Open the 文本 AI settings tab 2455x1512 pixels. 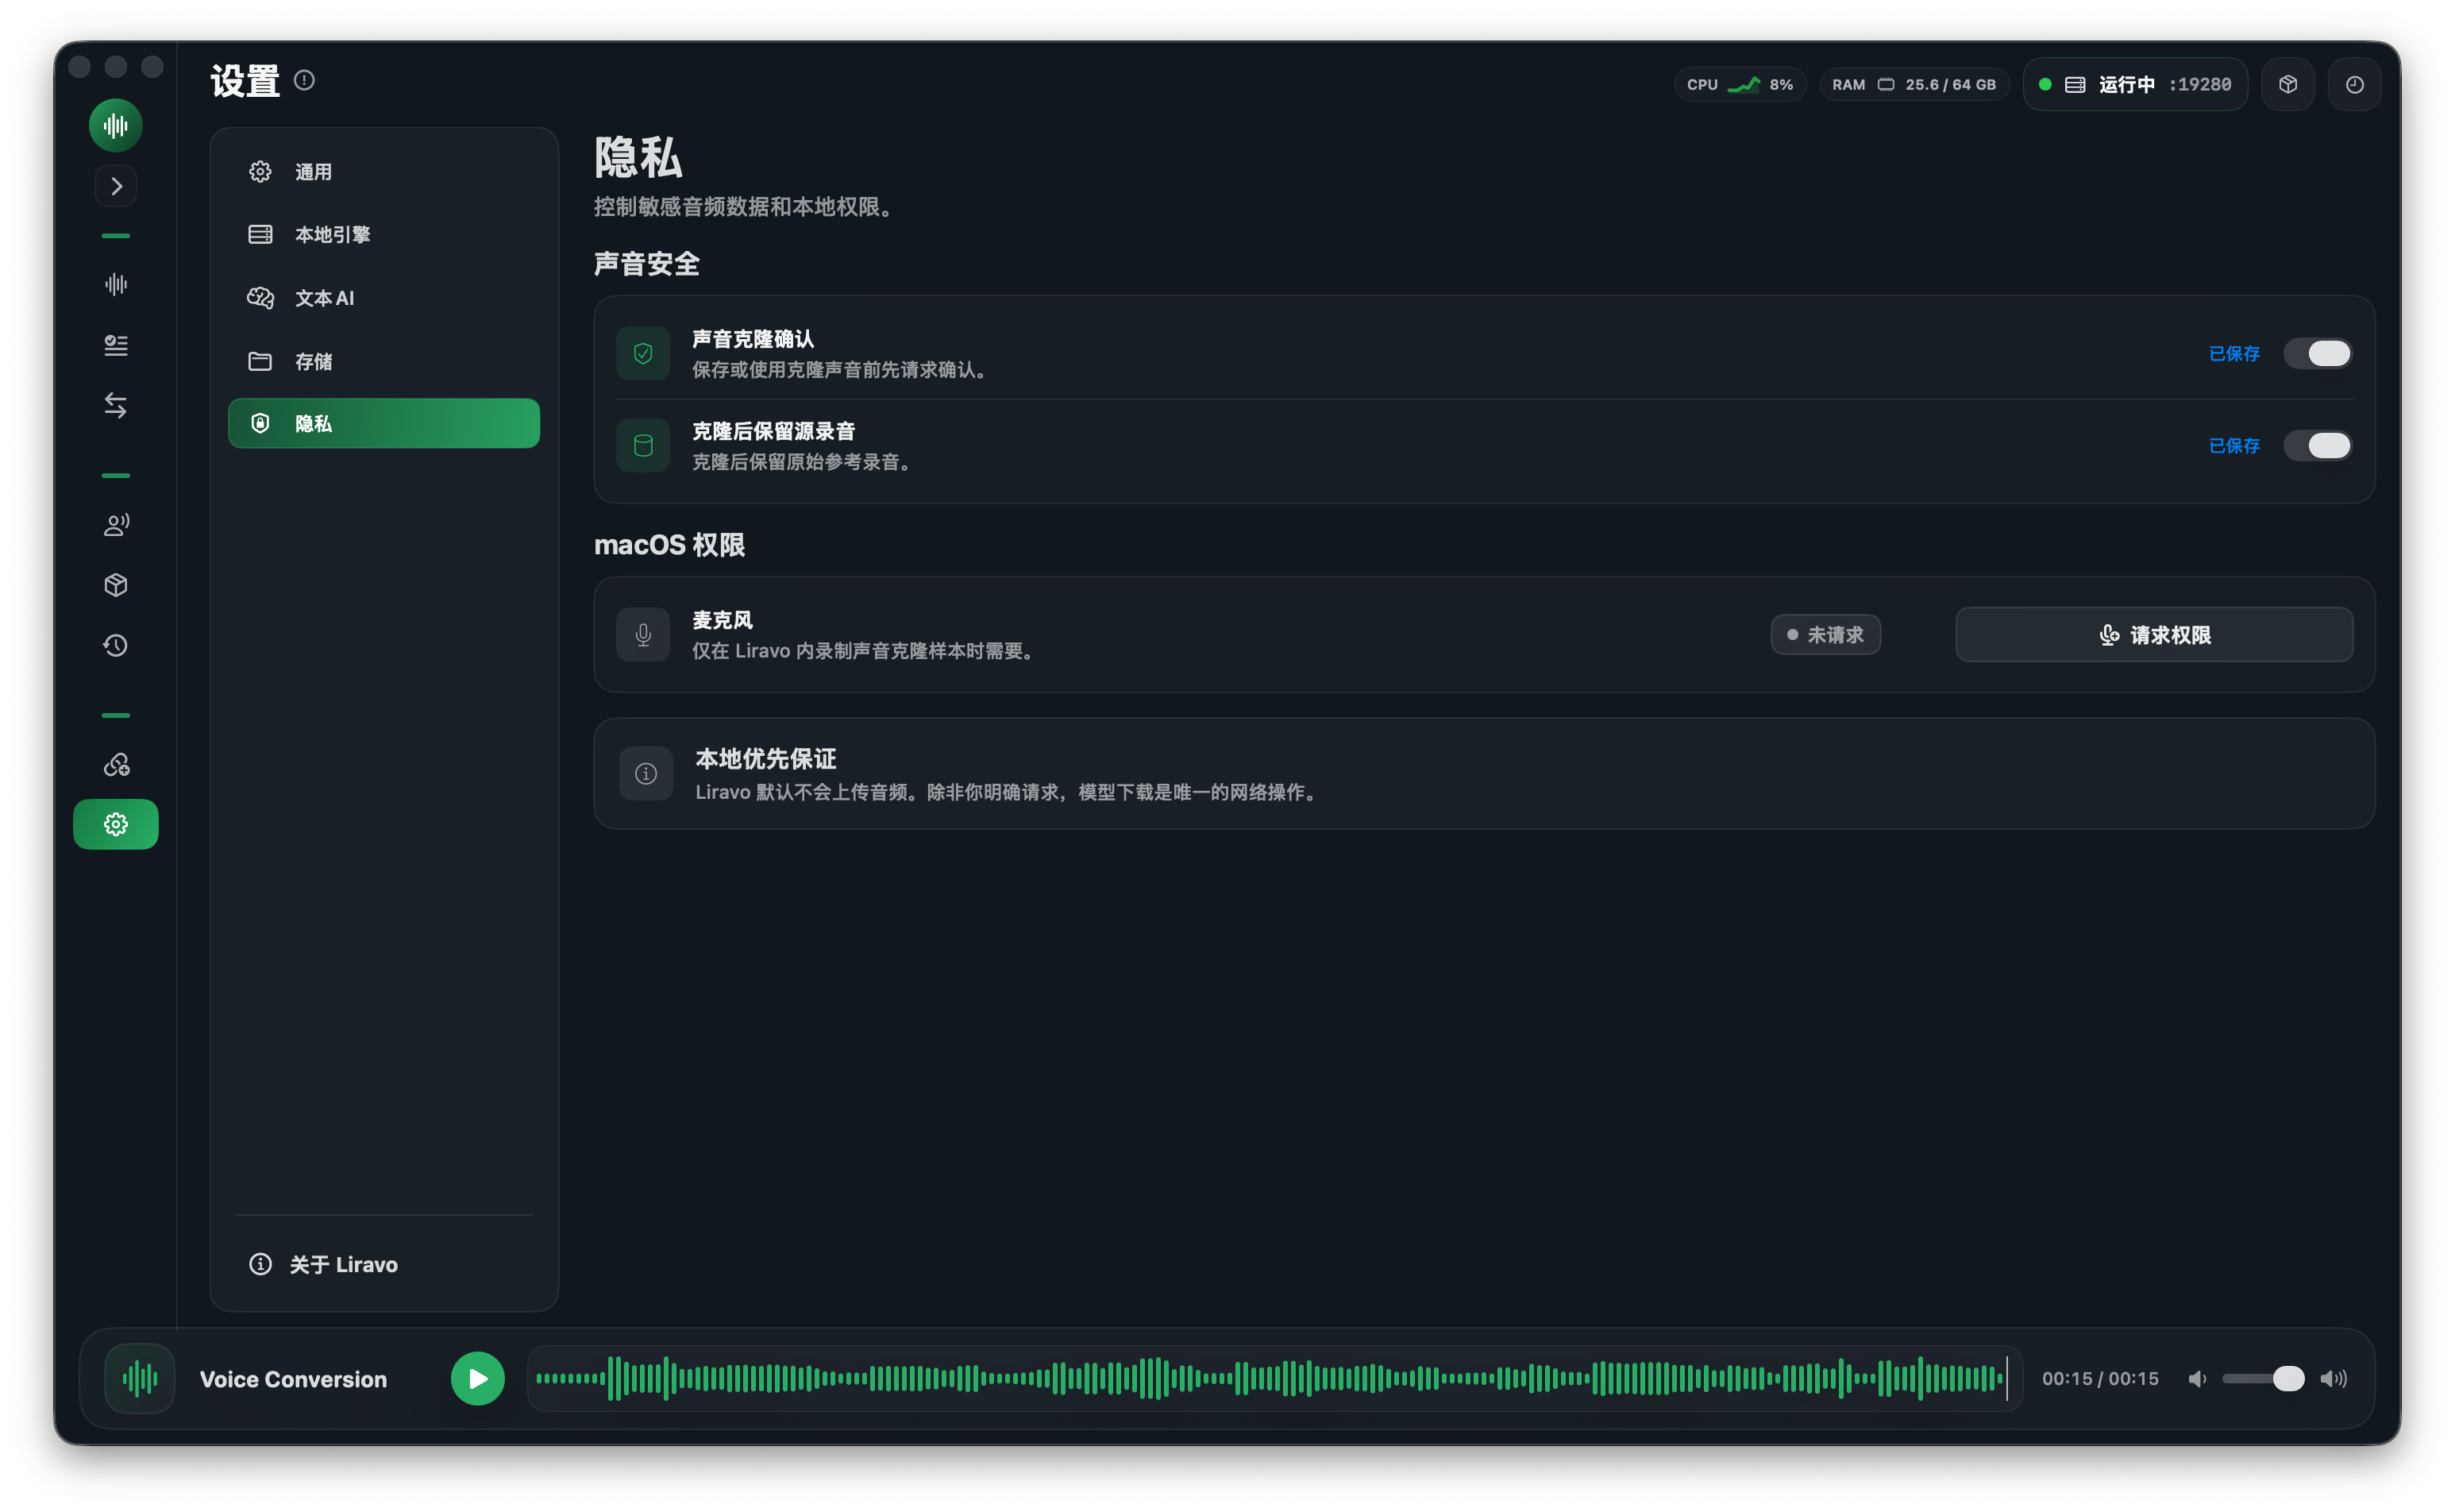(x=383, y=298)
